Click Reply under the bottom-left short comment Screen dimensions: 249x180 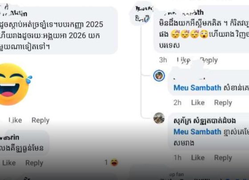click(34, 163)
